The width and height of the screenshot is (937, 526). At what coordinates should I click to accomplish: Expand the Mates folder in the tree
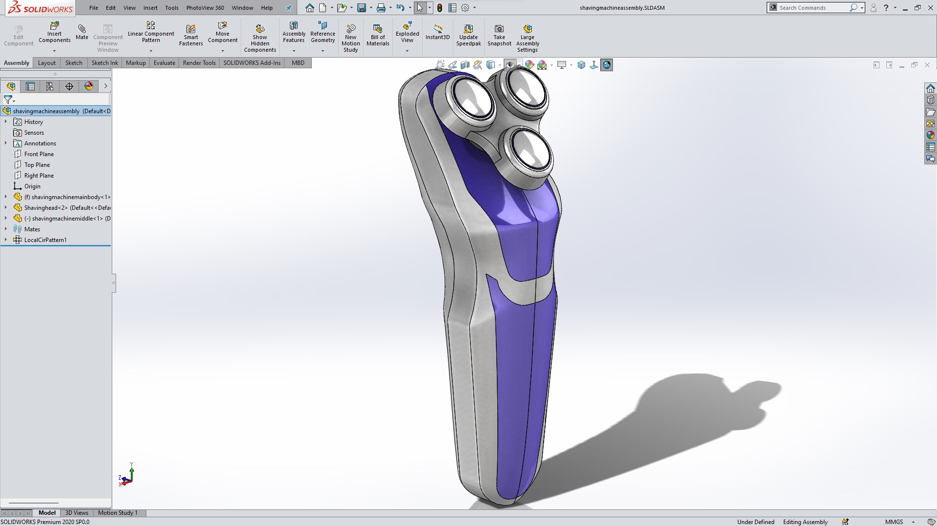tap(6, 229)
